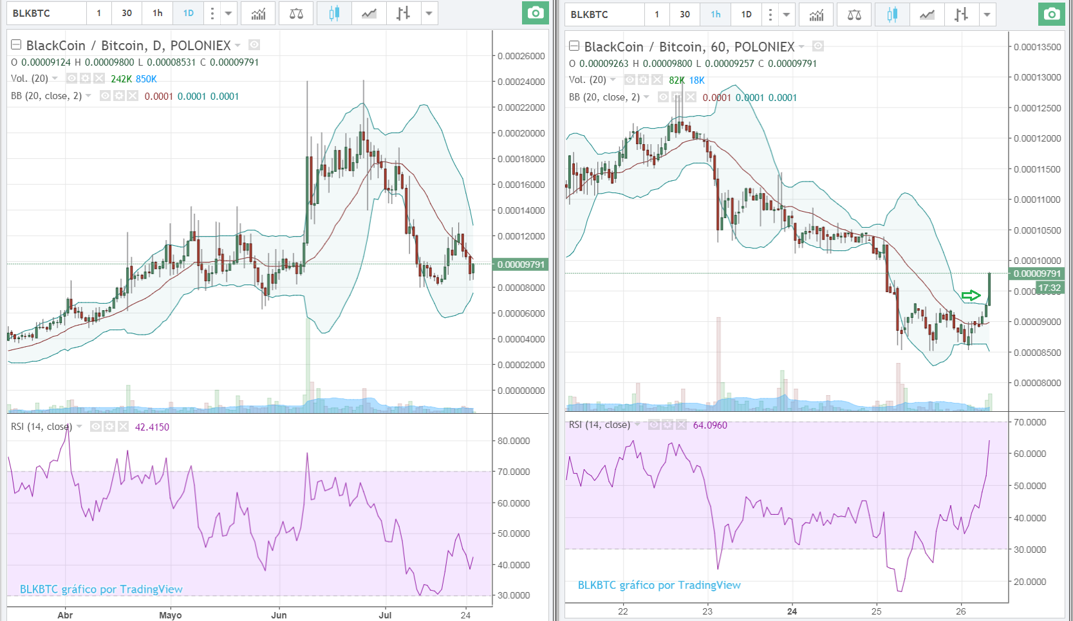Expand the chart style dropdown on the right chart
1073x621 pixels.
pyautogui.click(x=987, y=13)
